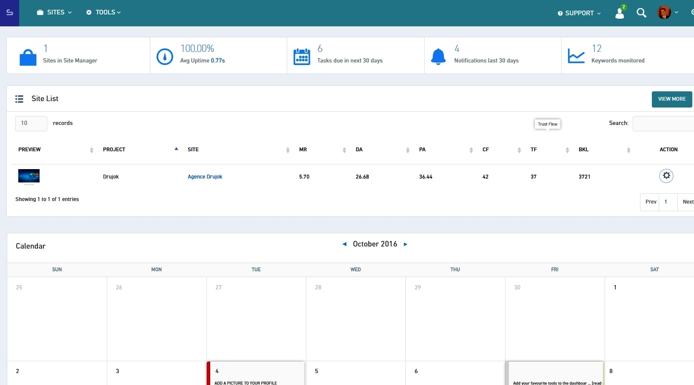Sort table by TF column
The image size is (694, 385).
click(x=550, y=150)
